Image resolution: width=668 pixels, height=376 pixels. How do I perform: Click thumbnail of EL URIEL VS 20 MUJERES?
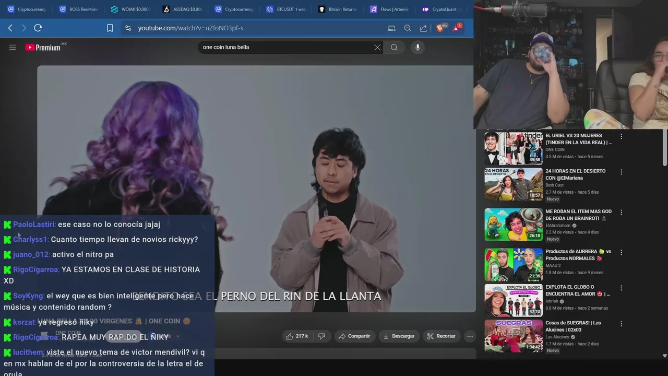coord(514,148)
